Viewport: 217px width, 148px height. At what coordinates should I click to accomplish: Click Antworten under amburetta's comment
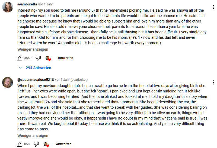[x=65, y=58]
